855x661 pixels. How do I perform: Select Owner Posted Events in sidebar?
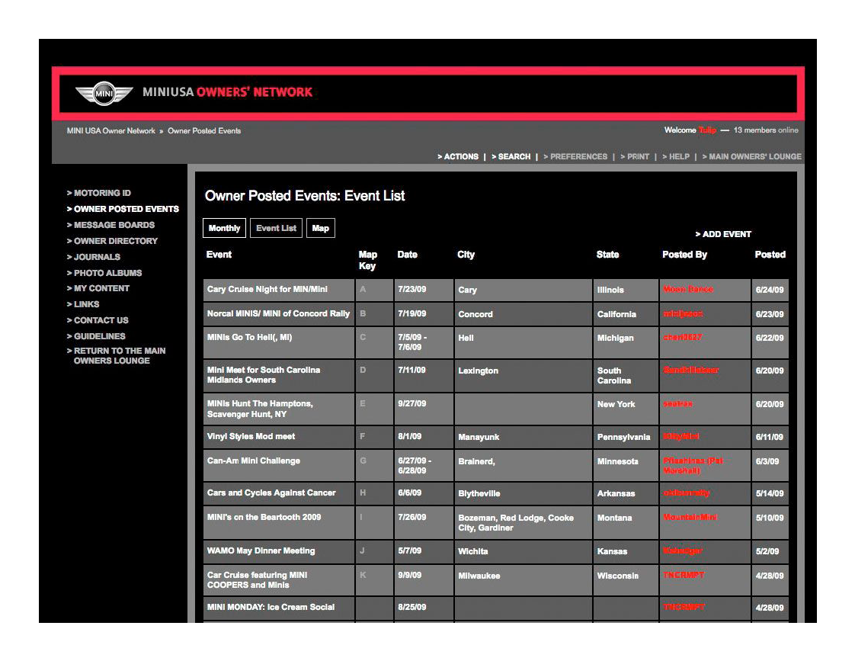(x=123, y=209)
